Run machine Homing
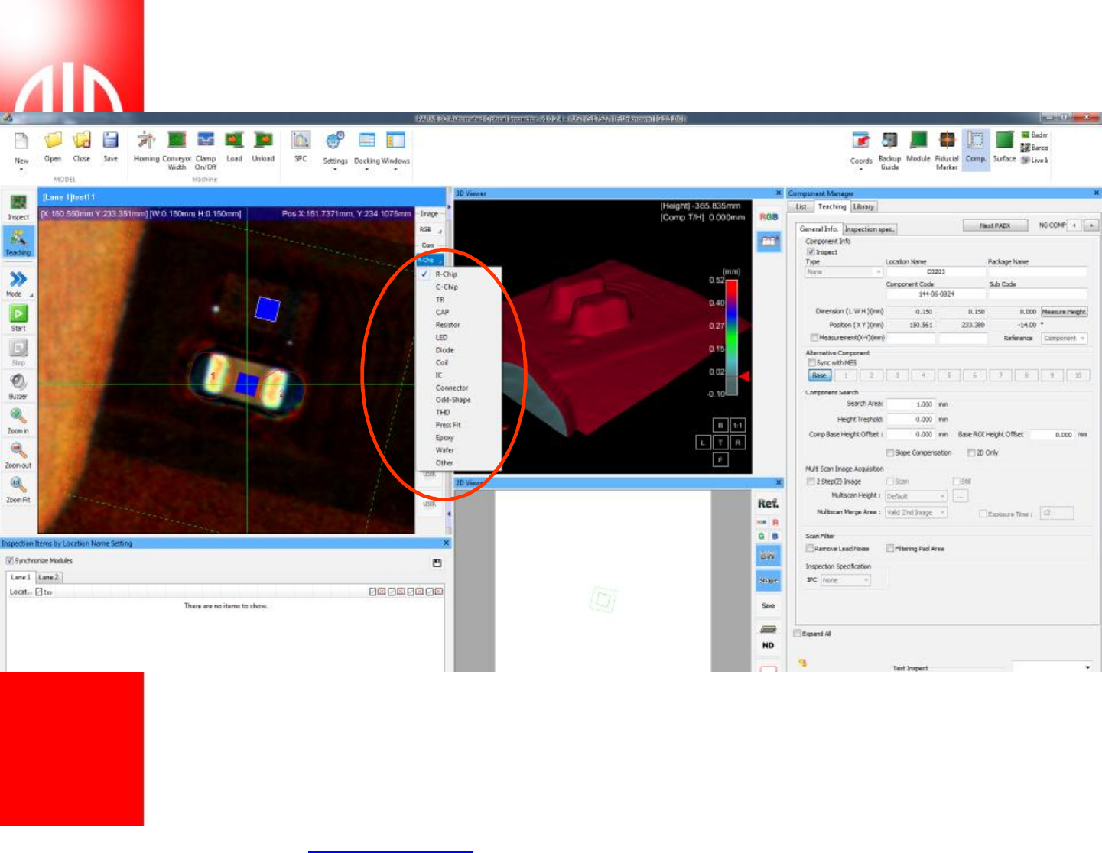Image resolution: width=1102 pixels, height=853 pixels. point(146,141)
